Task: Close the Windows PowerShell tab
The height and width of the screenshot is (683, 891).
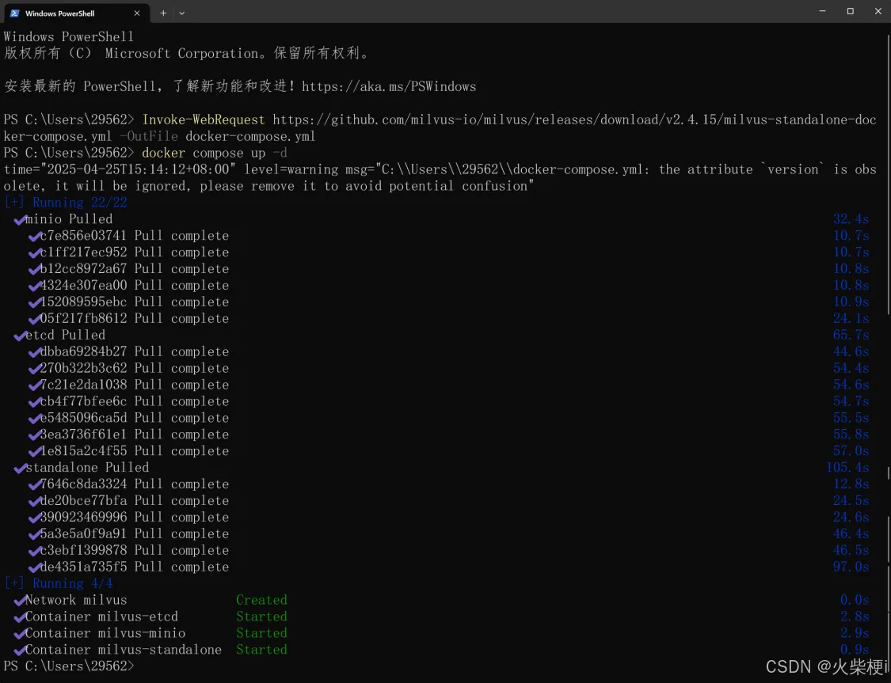Action: click(x=137, y=13)
